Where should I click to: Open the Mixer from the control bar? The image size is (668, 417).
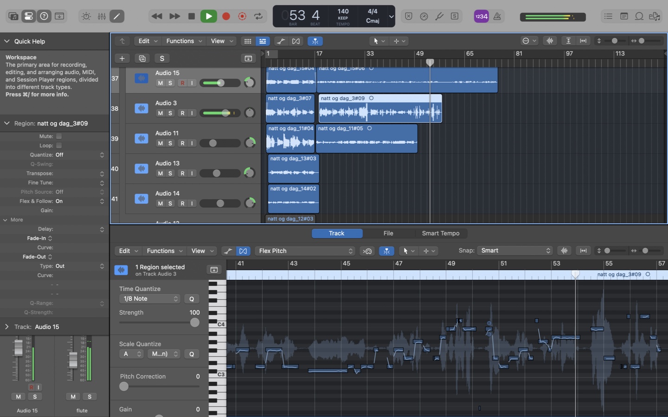click(102, 16)
